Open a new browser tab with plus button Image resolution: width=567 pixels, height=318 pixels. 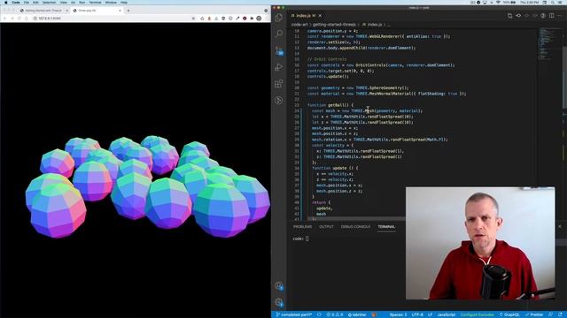point(128,11)
